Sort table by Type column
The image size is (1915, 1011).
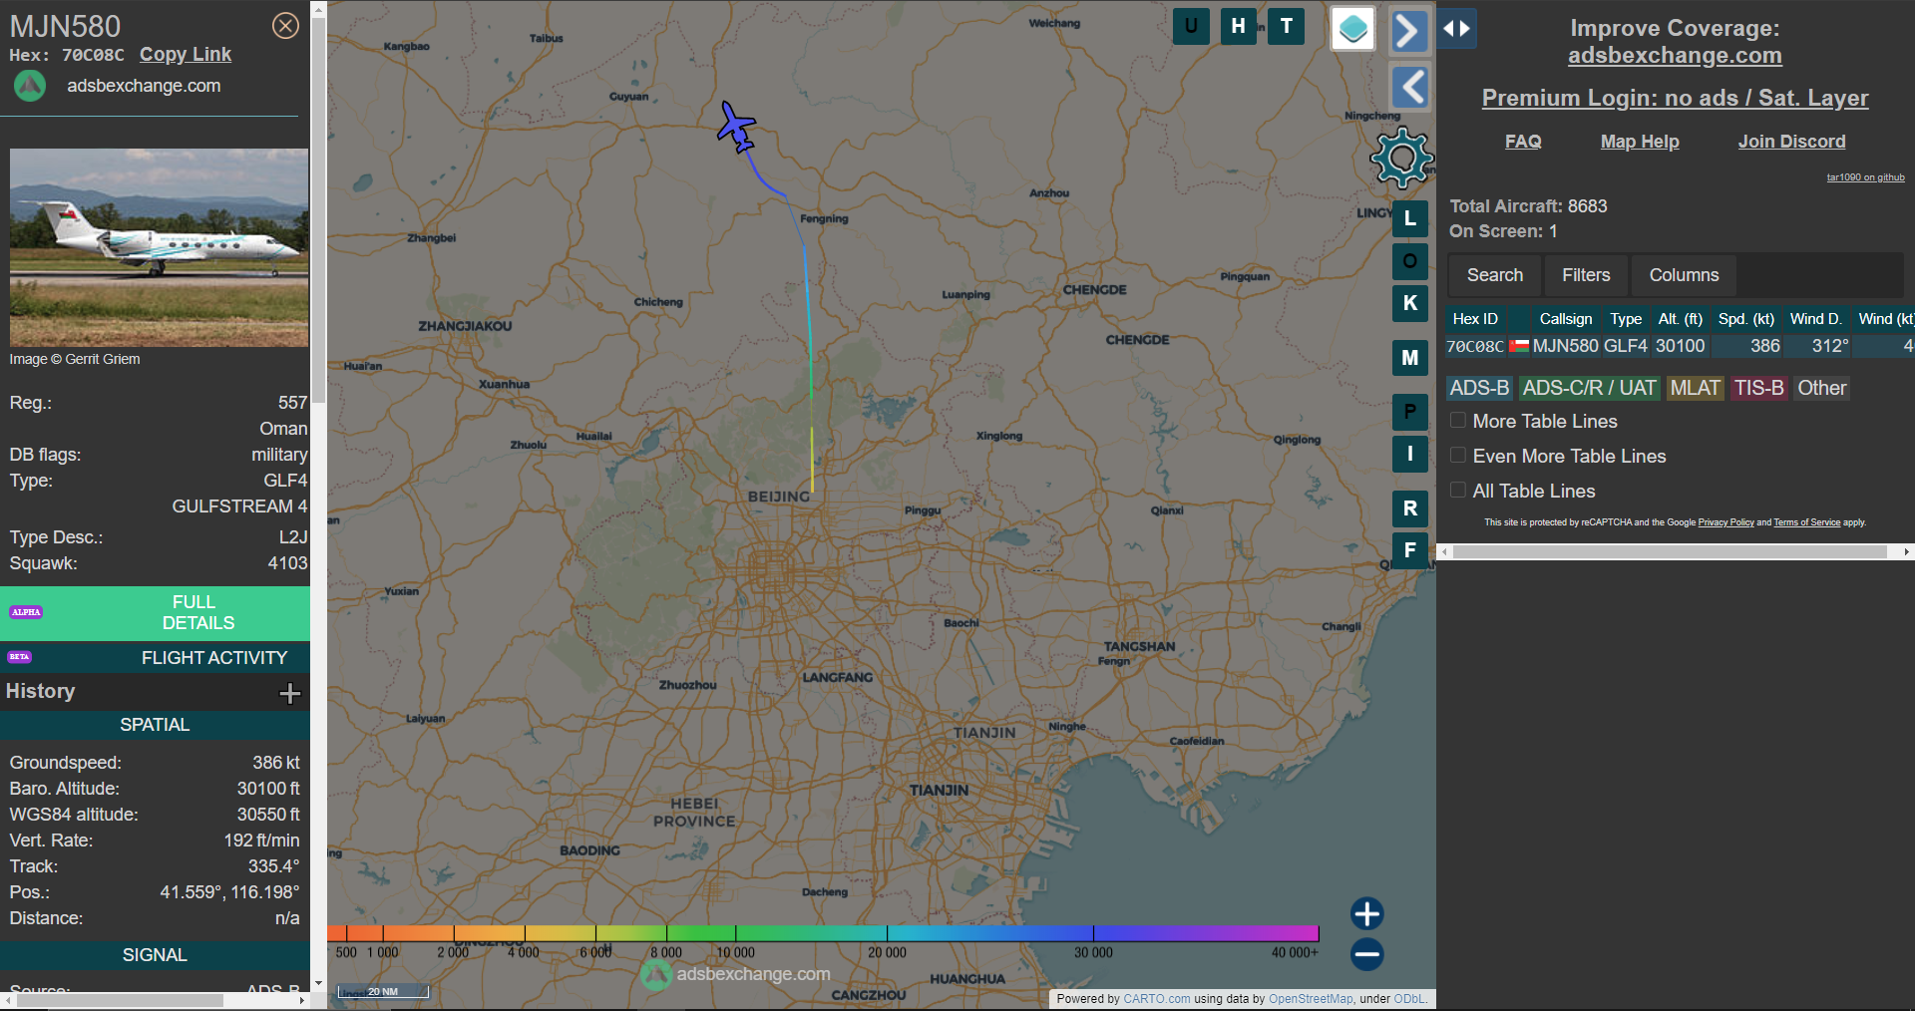pyautogui.click(x=1626, y=319)
